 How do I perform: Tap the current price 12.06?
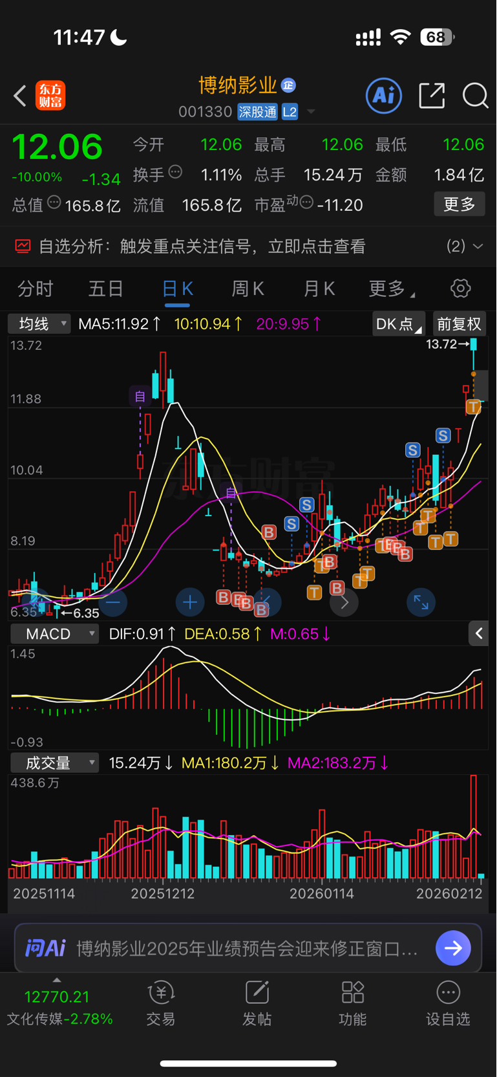coord(58,147)
